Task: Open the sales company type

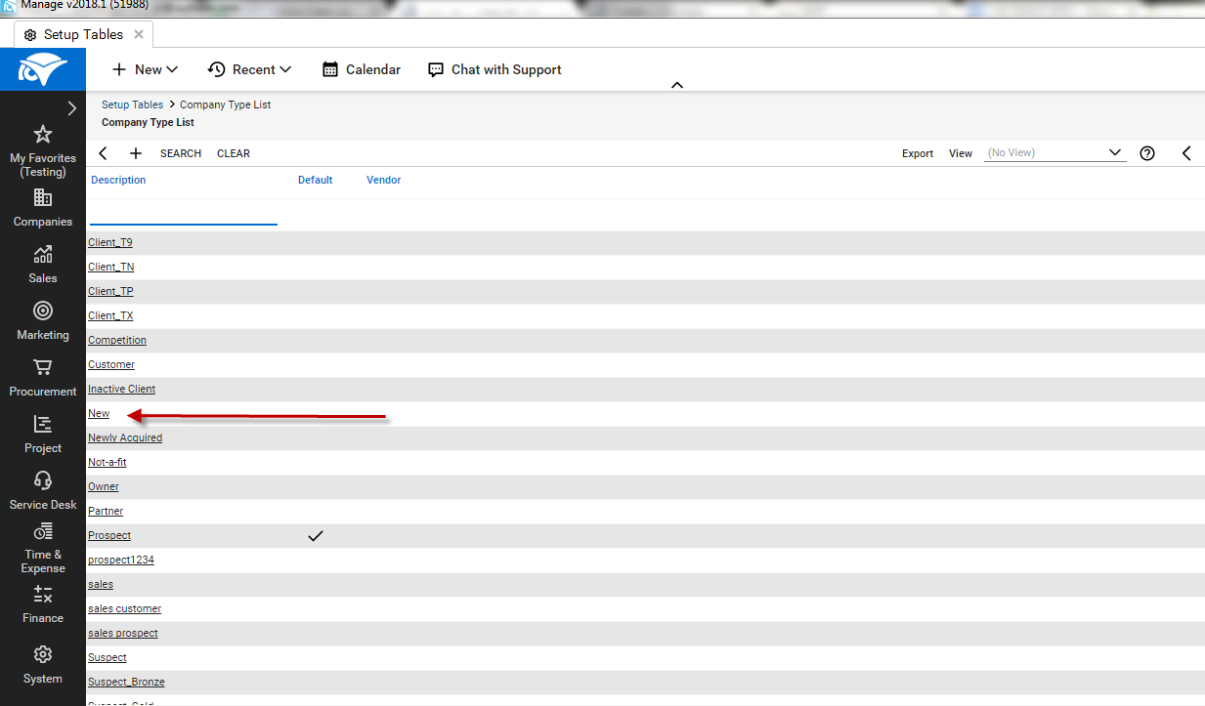Action: click(101, 584)
